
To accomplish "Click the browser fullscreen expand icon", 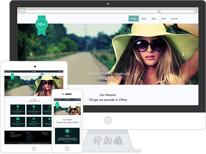I will click(197, 9).
